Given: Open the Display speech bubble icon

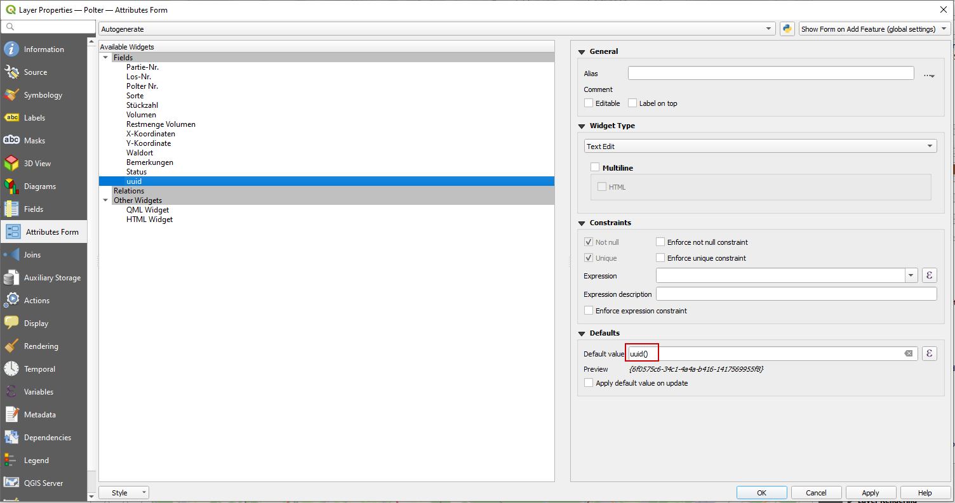Looking at the screenshot, I should [11, 323].
